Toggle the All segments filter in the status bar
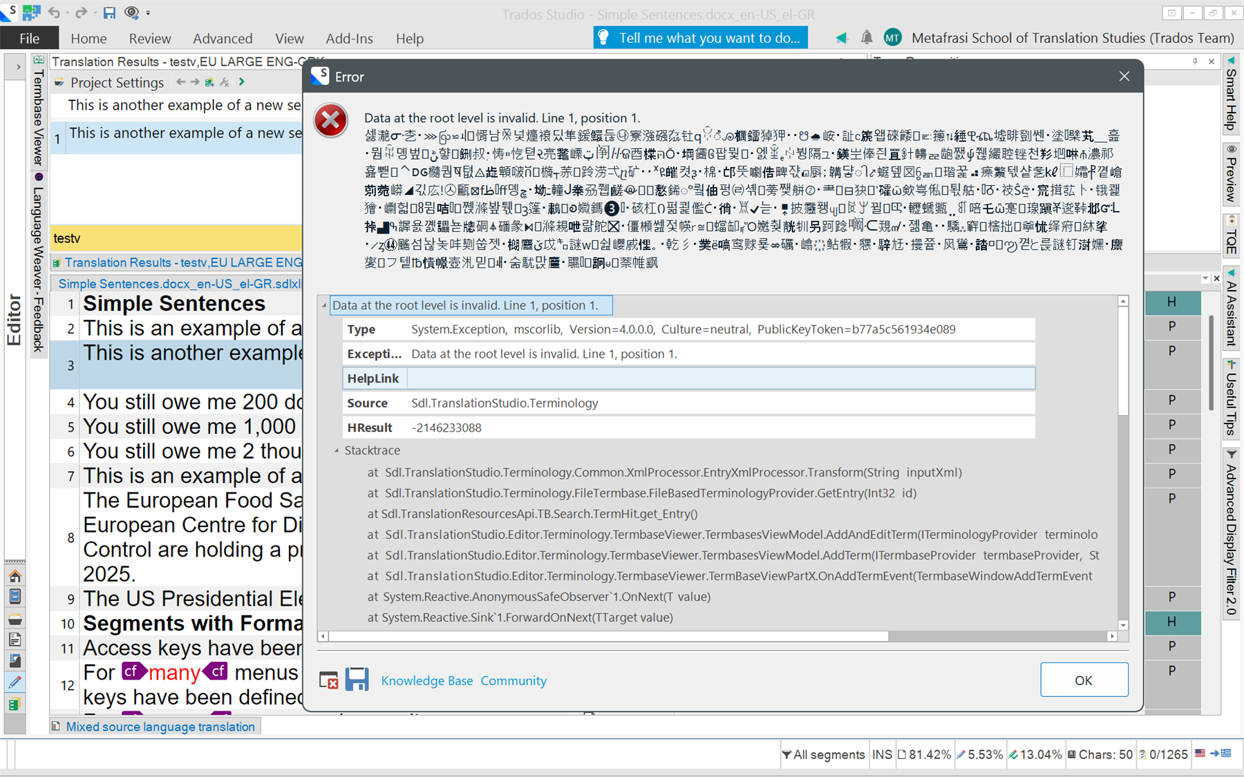This screenshot has height=777, width=1244. pos(824,754)
